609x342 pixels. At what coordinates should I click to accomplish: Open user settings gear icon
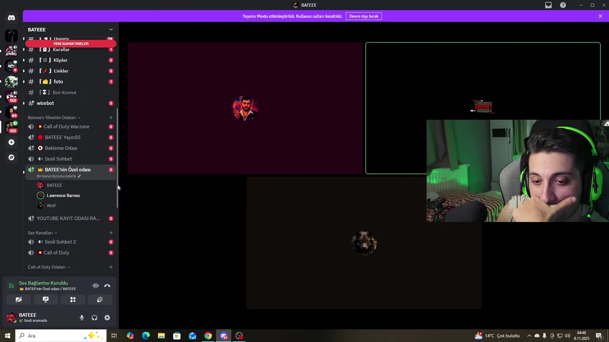107,318
